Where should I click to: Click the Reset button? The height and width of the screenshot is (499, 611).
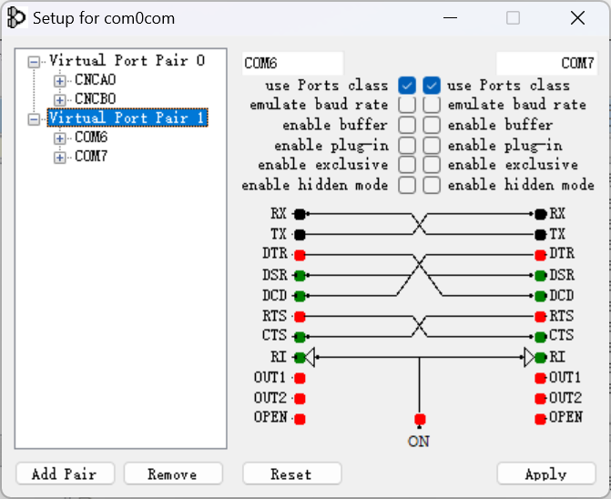[x=292, y=474]
